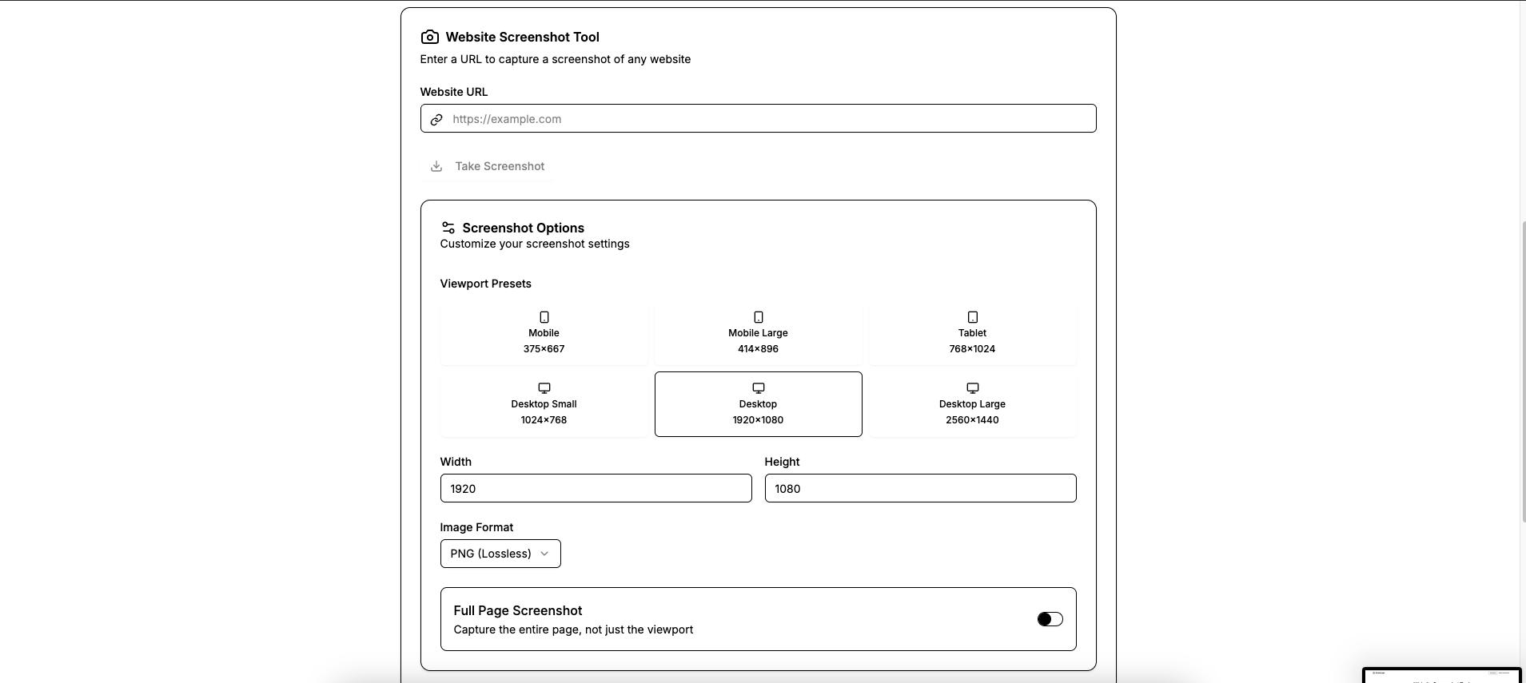Enable the Full Page Screenshot switch

coord(1050,619)
